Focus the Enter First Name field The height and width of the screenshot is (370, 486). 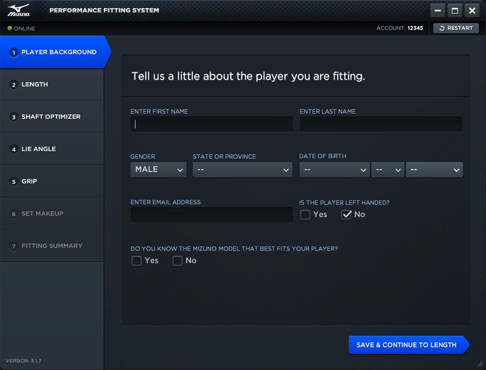pyautogui.click(x=211, y=124)
